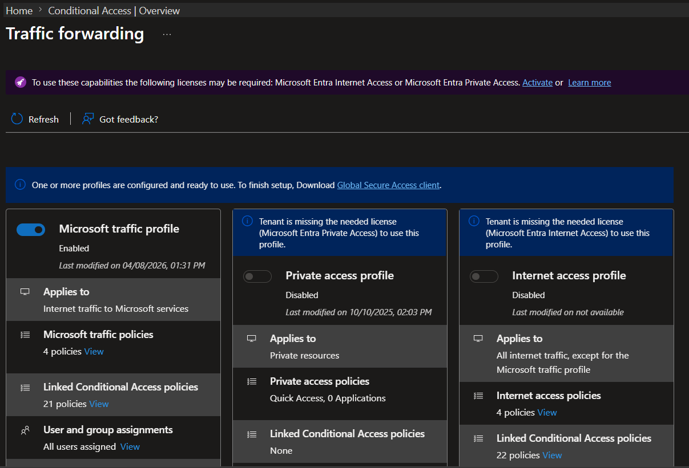
Task: Enable the Private access profile toggle
Action: click(x=257, y=276)
